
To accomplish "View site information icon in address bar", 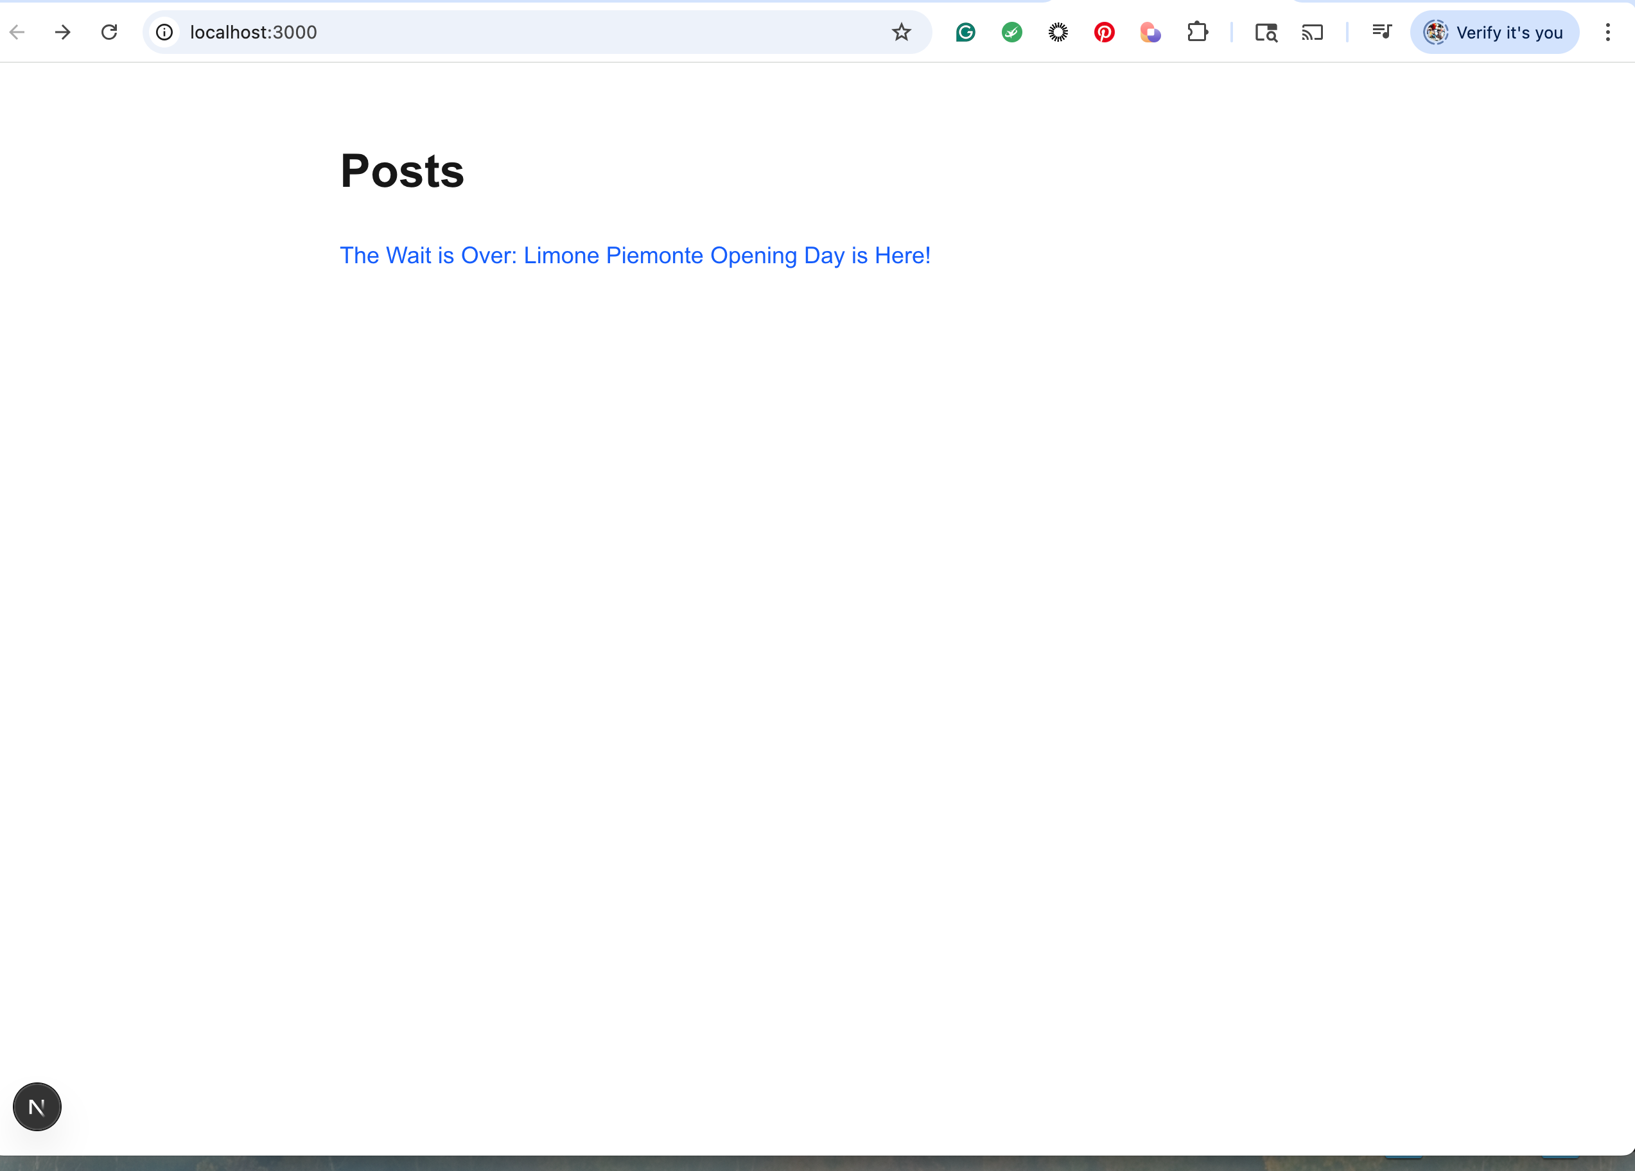I will [x=164, y=31].
